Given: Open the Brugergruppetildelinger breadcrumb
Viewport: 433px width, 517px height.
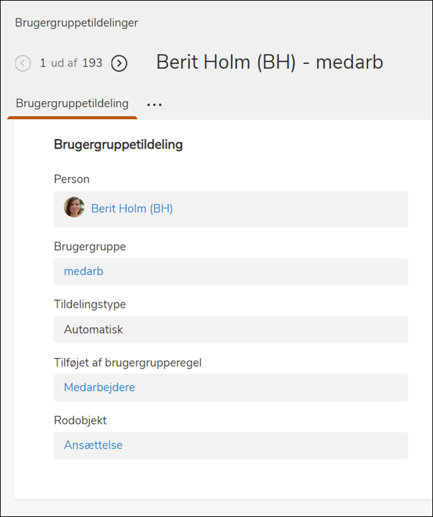Looking at the screenshot, I should [x=77, y=23].
